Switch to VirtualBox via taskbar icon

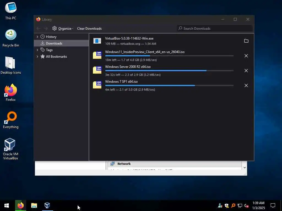click(x=47, y=206)
